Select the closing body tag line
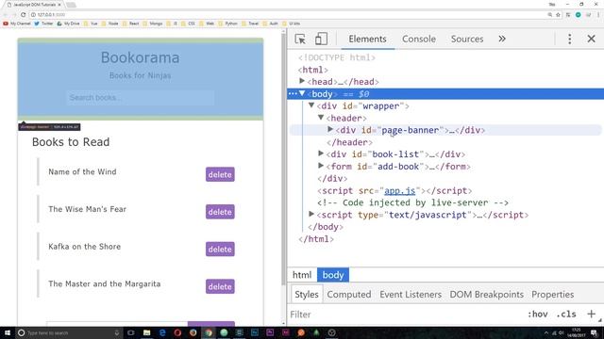 click(x=326, y=227)
